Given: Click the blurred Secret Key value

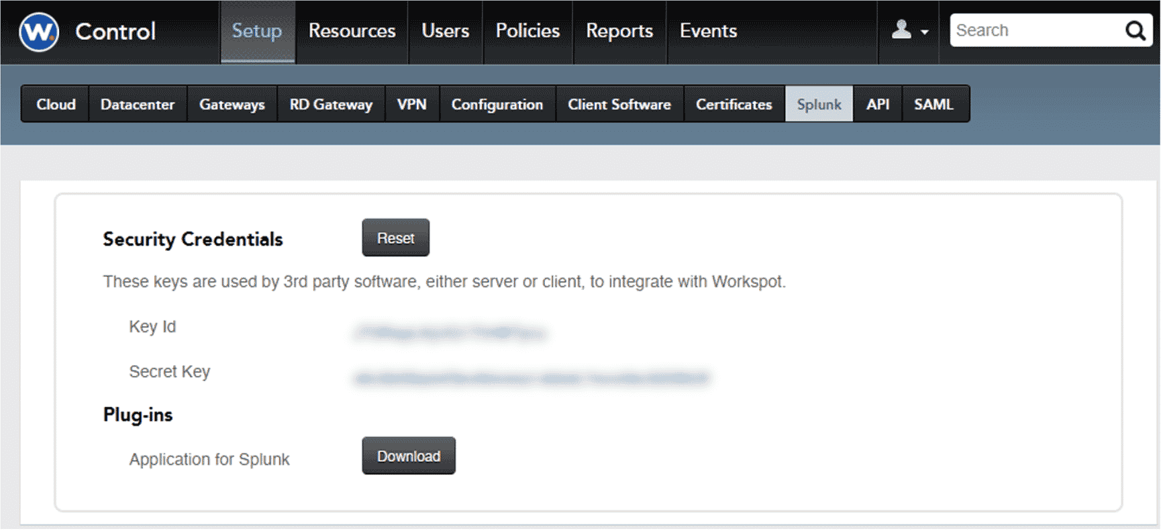Looking at the screenshot, I should [532, 379].
